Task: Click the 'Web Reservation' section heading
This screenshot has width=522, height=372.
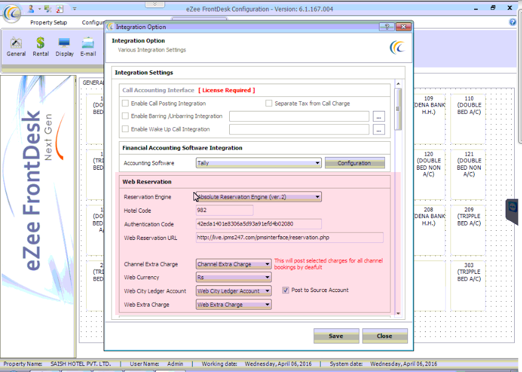Action: (x=147, y=182)
